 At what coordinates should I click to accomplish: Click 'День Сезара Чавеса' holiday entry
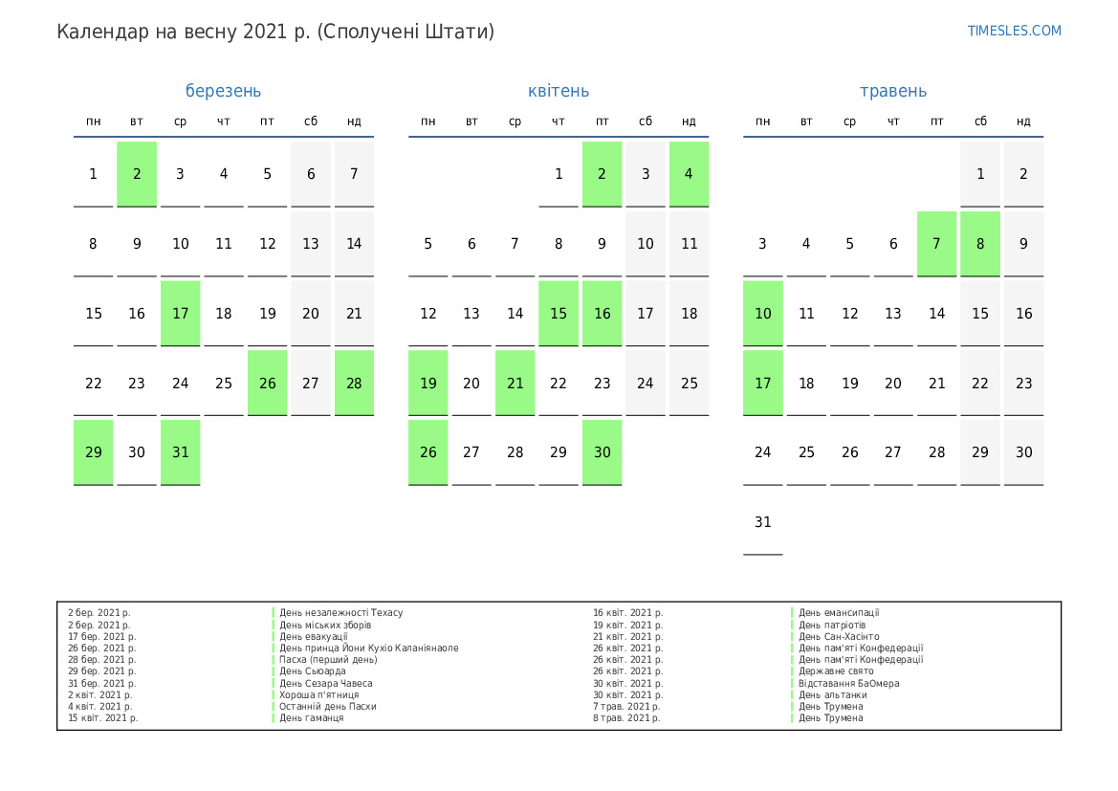click(x=325, y=683)
